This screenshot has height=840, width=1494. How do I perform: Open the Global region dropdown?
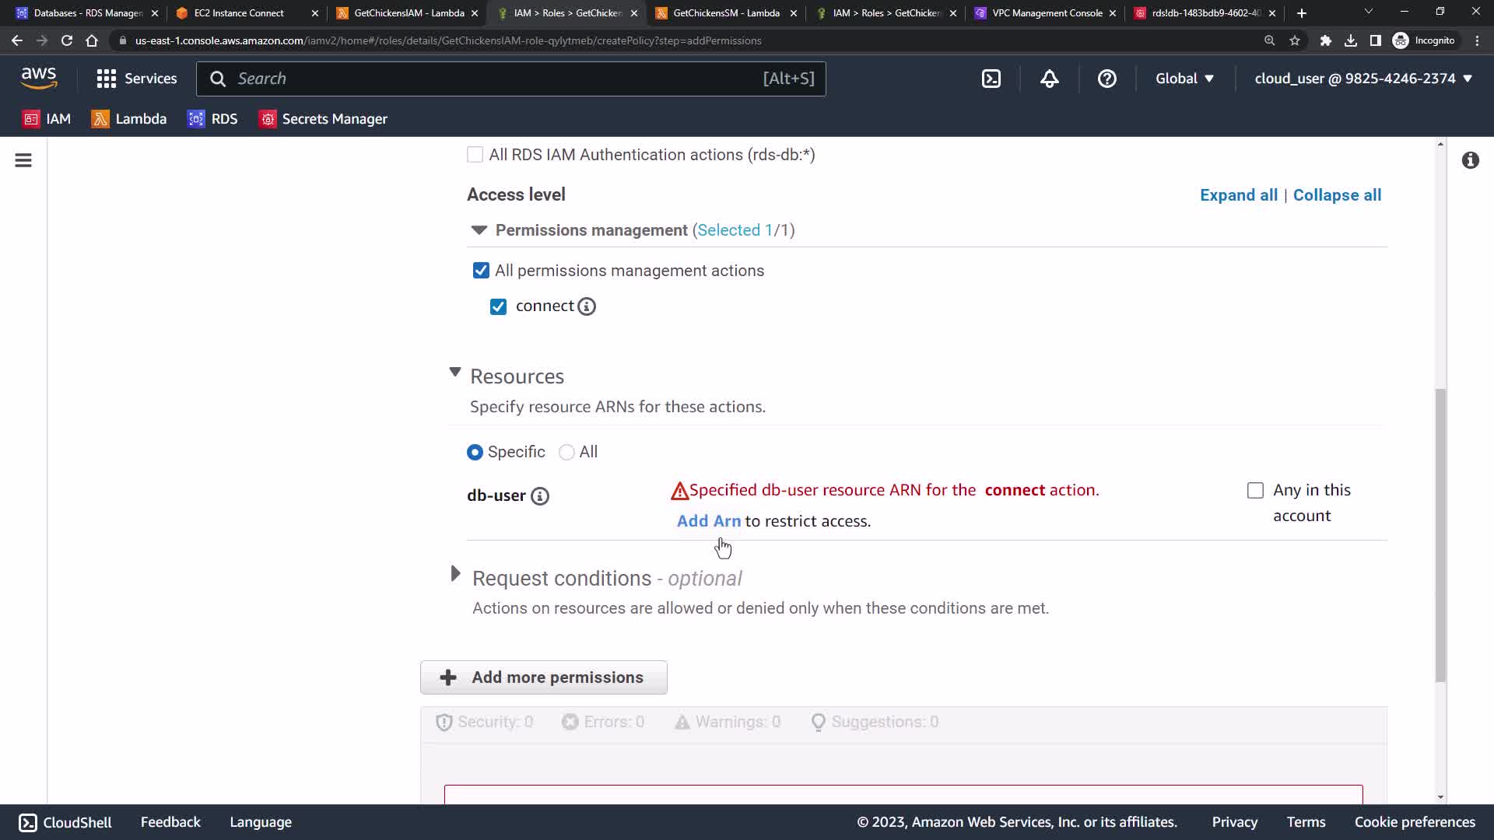click(x=1184, y=79)
